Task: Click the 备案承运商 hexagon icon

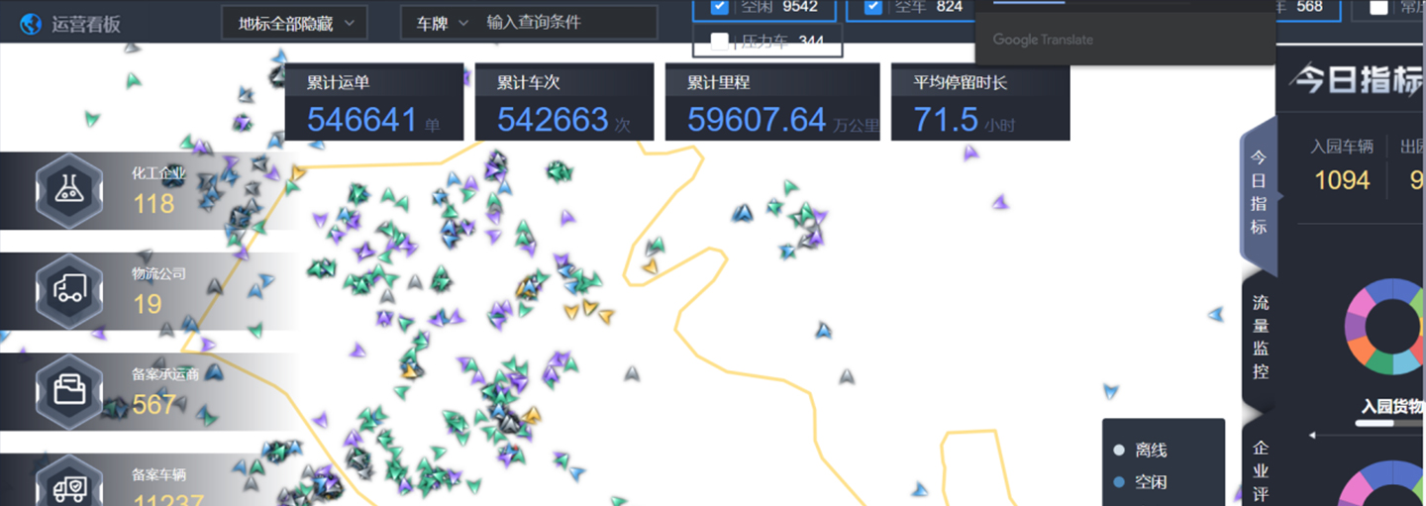Action: (x=68, y=388)
